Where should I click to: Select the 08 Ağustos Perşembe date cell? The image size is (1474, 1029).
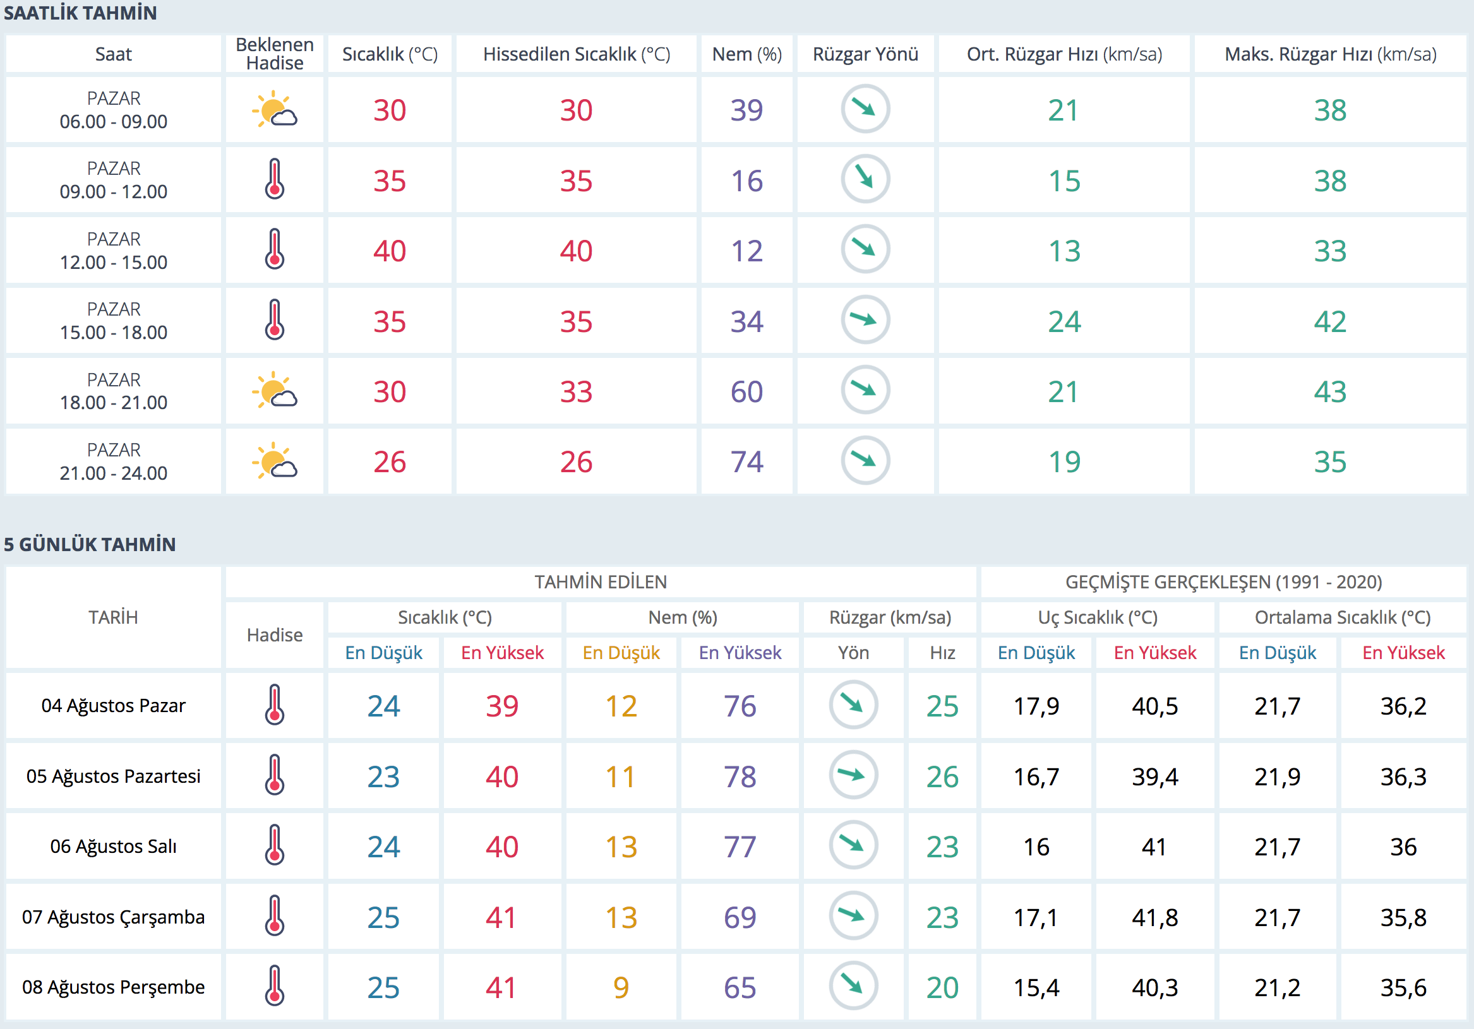[x=113, y=987]
